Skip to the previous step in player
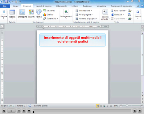The height and width of the screenshot is (114, 144). tap(19, 111)
